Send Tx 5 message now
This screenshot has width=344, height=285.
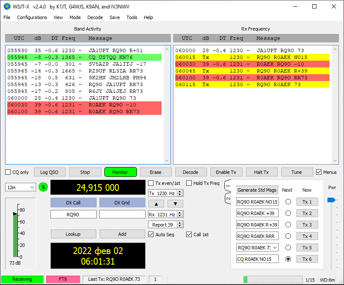(x=307, y=248)
